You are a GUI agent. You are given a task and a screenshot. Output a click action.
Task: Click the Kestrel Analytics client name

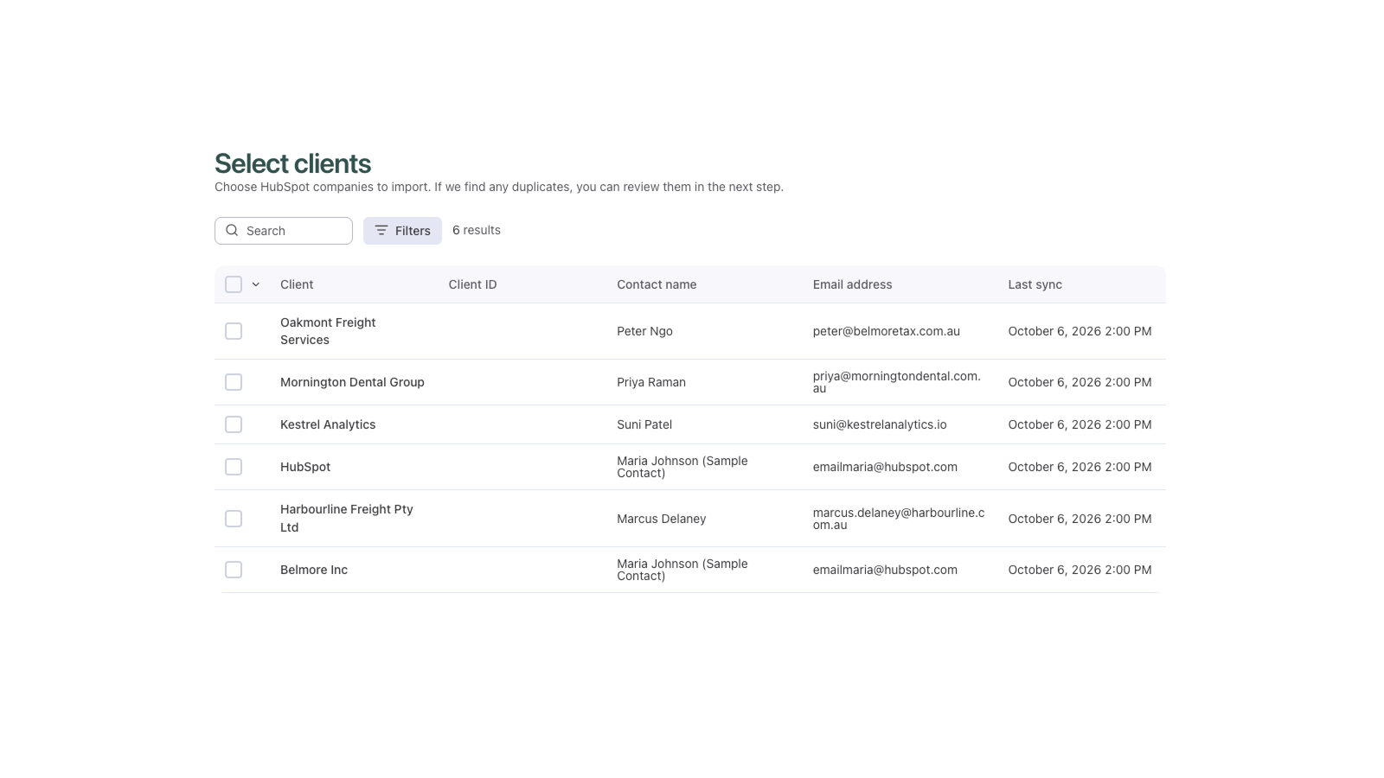[328, 424]
